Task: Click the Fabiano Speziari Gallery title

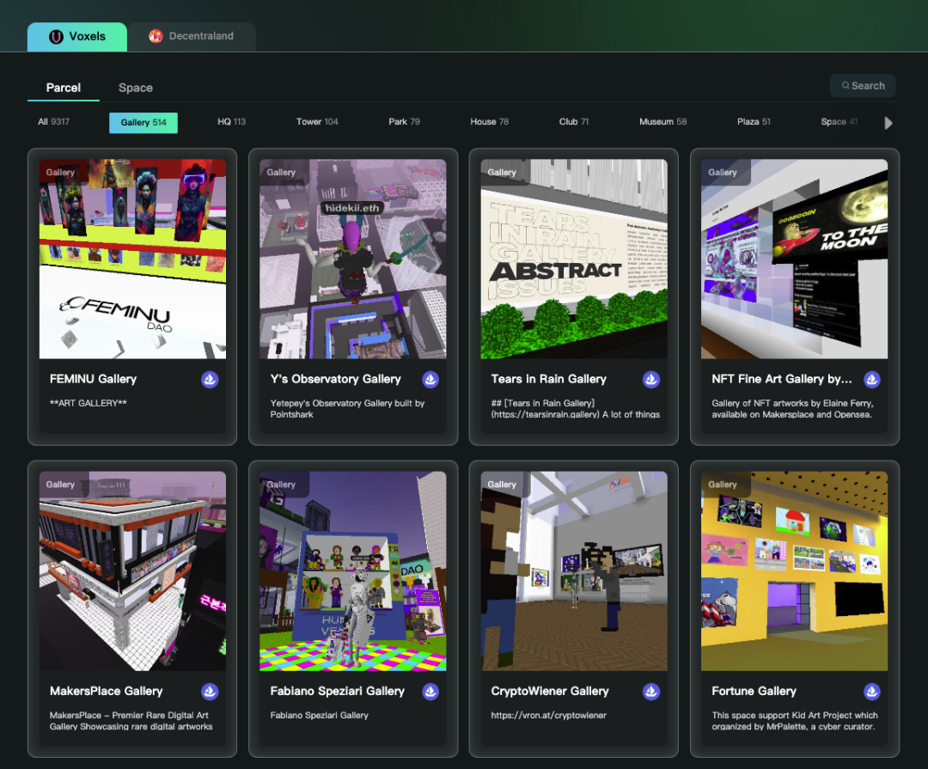Action: [338, 691]
